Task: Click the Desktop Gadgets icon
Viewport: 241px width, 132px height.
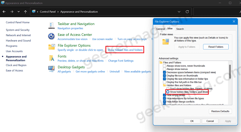Action: click(52, 69)
